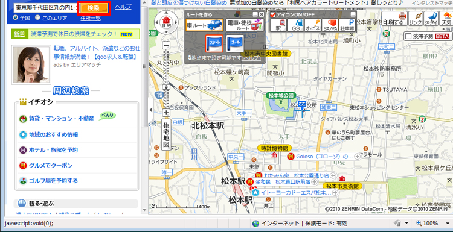Open the 渋滞予測 holiday traffic check banner
The width and height of the screenshot is (453, 232).
75,34
